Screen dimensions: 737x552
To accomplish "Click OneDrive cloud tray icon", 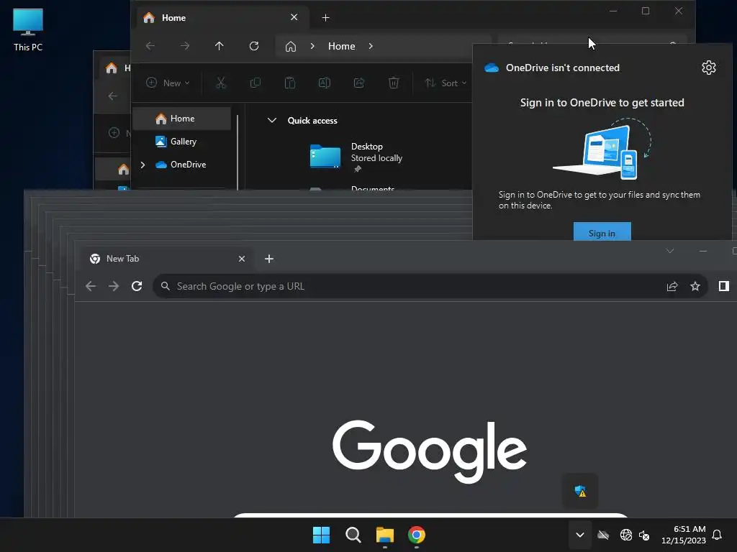I will [x=603, y=535].
